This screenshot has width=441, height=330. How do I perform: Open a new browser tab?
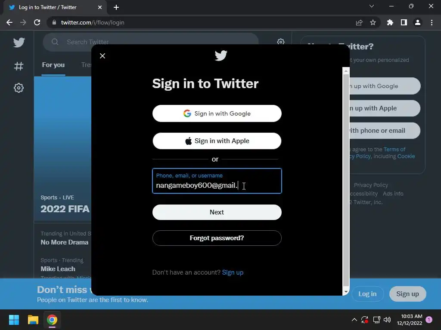116,7
